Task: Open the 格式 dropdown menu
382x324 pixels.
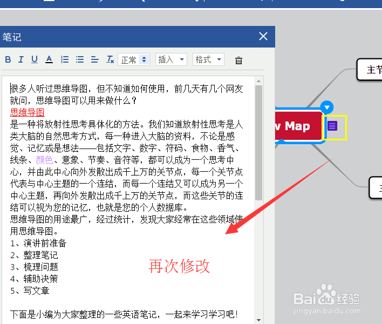Action: coord(209,59)
